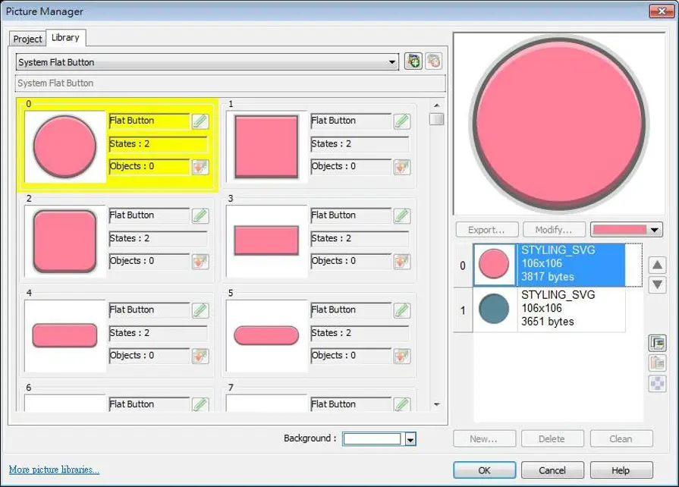Click the scroll down arrow of picture list
679x487 pixels.
pos(436,404)
